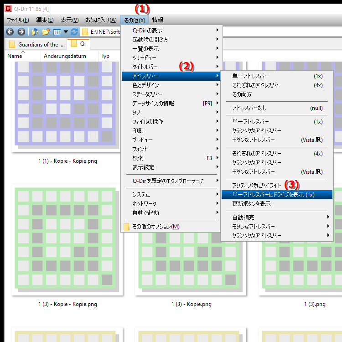Image resolution: width=342 pixels, height=342 pixels.
Task: Select the 1 (3).png file label
Action: [315, 304]
